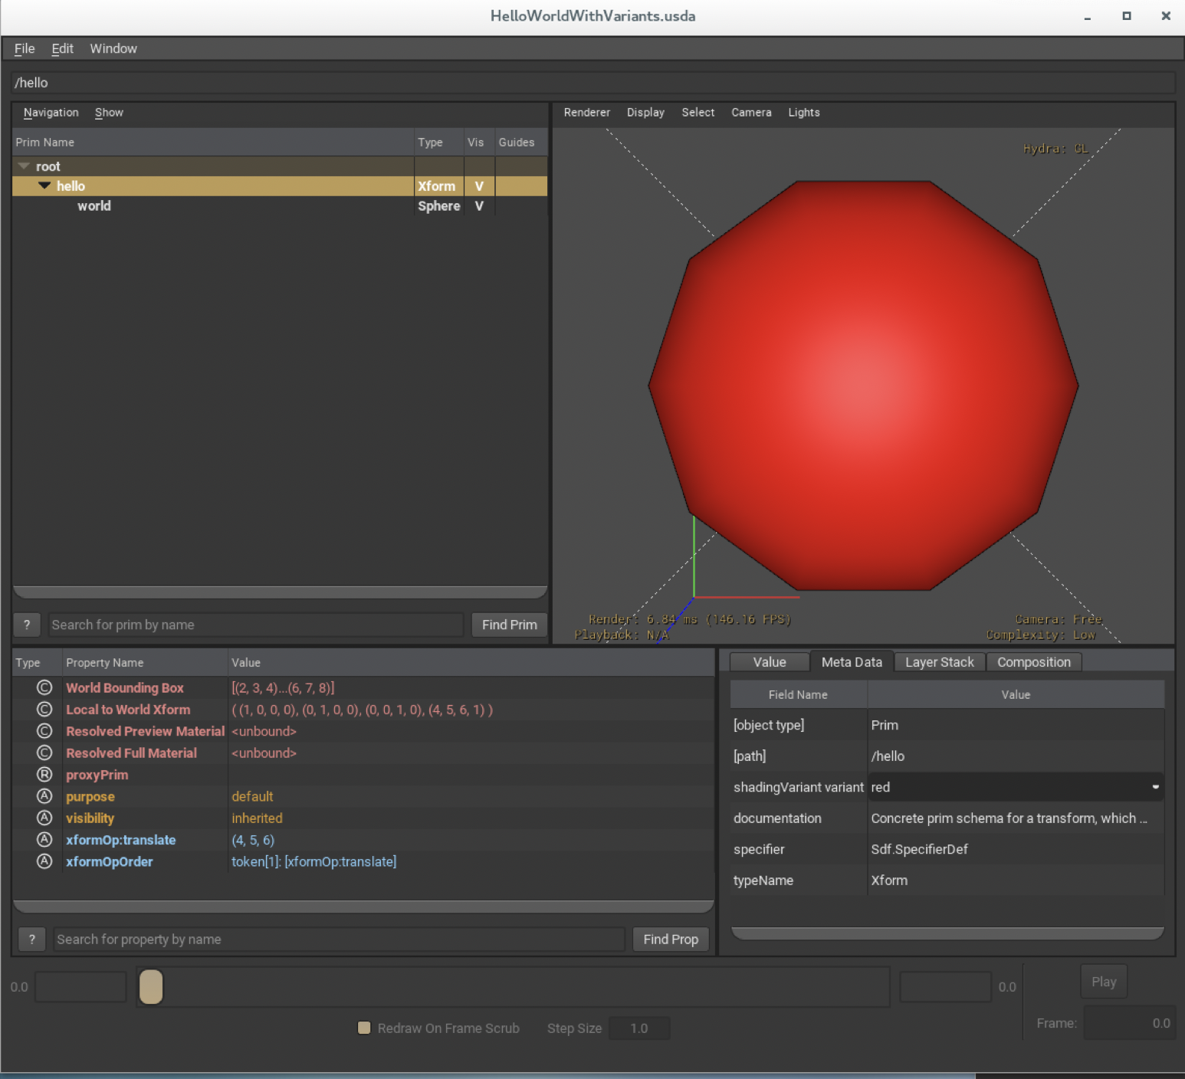Toggle visibility V for the hello prim
The width and height of the screenshot is (1185, 1079).
[479, 186]
